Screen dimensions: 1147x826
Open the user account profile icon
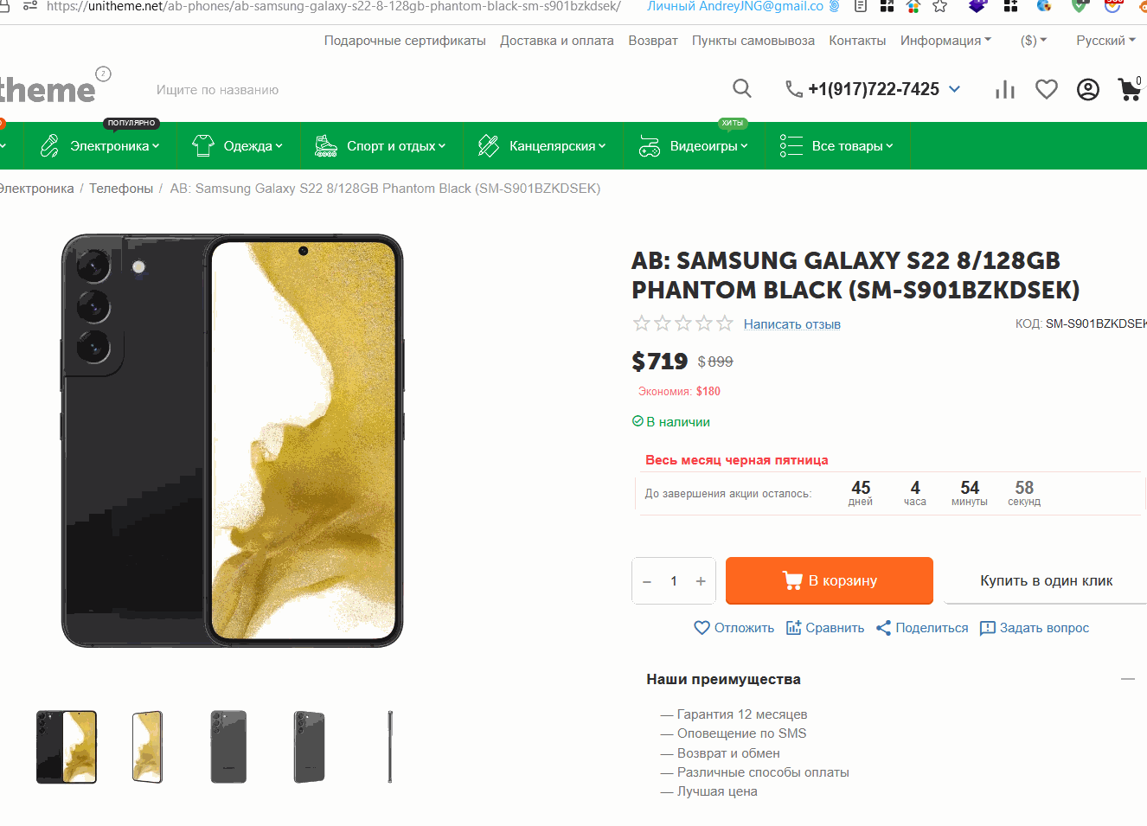1087,89
